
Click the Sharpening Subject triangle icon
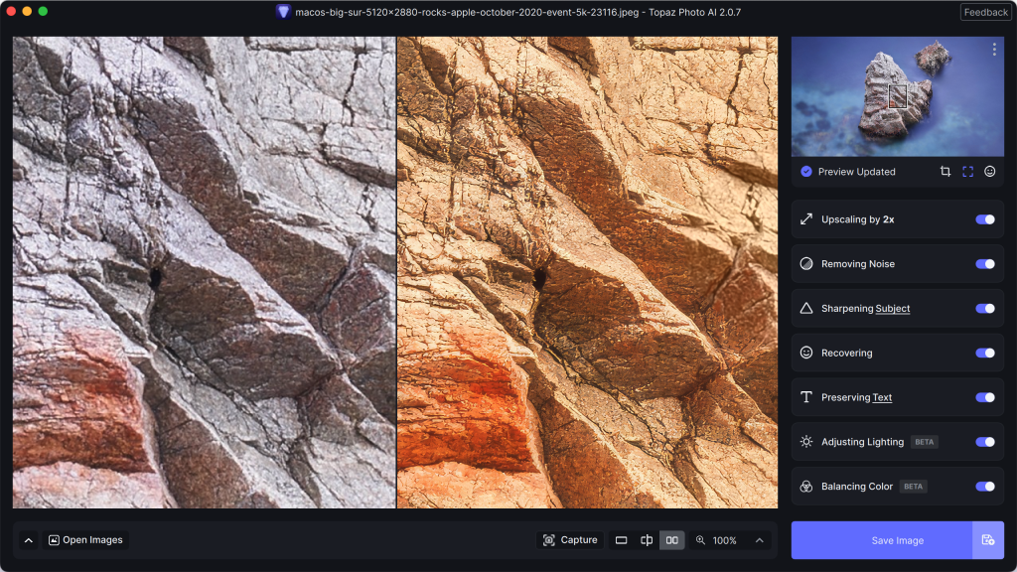coord(806,308)
